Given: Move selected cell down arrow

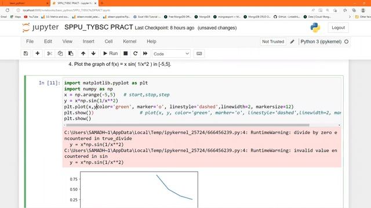Looking at the screenshot, I should (x=93, y=54).
